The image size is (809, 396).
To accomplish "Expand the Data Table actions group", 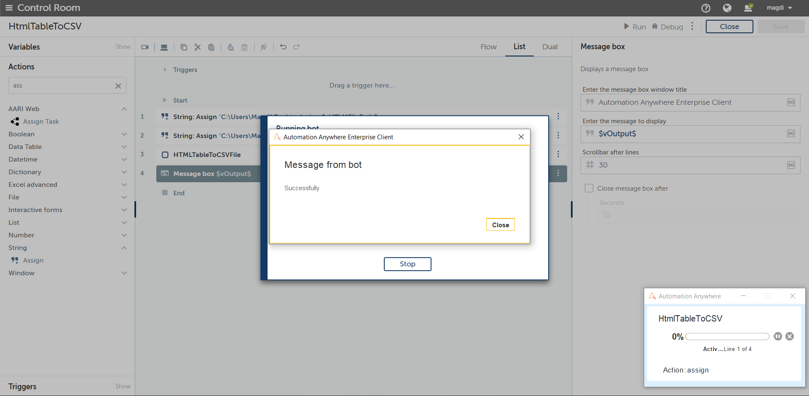I will coord(124,147).
